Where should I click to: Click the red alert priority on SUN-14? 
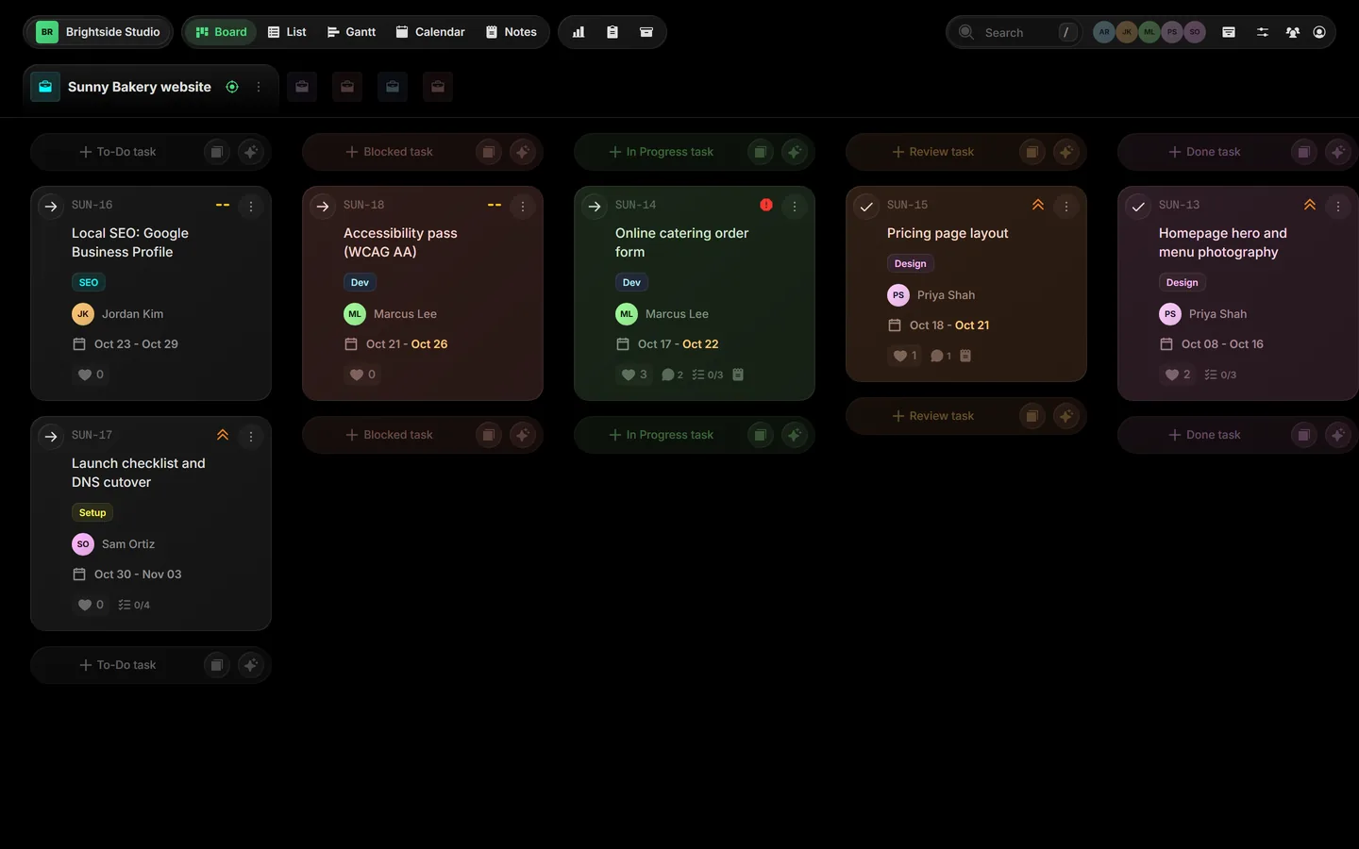[766, 205]
